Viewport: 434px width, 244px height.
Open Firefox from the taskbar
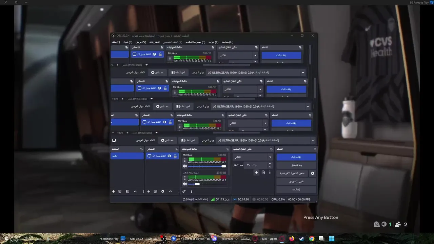coord(292,239)
